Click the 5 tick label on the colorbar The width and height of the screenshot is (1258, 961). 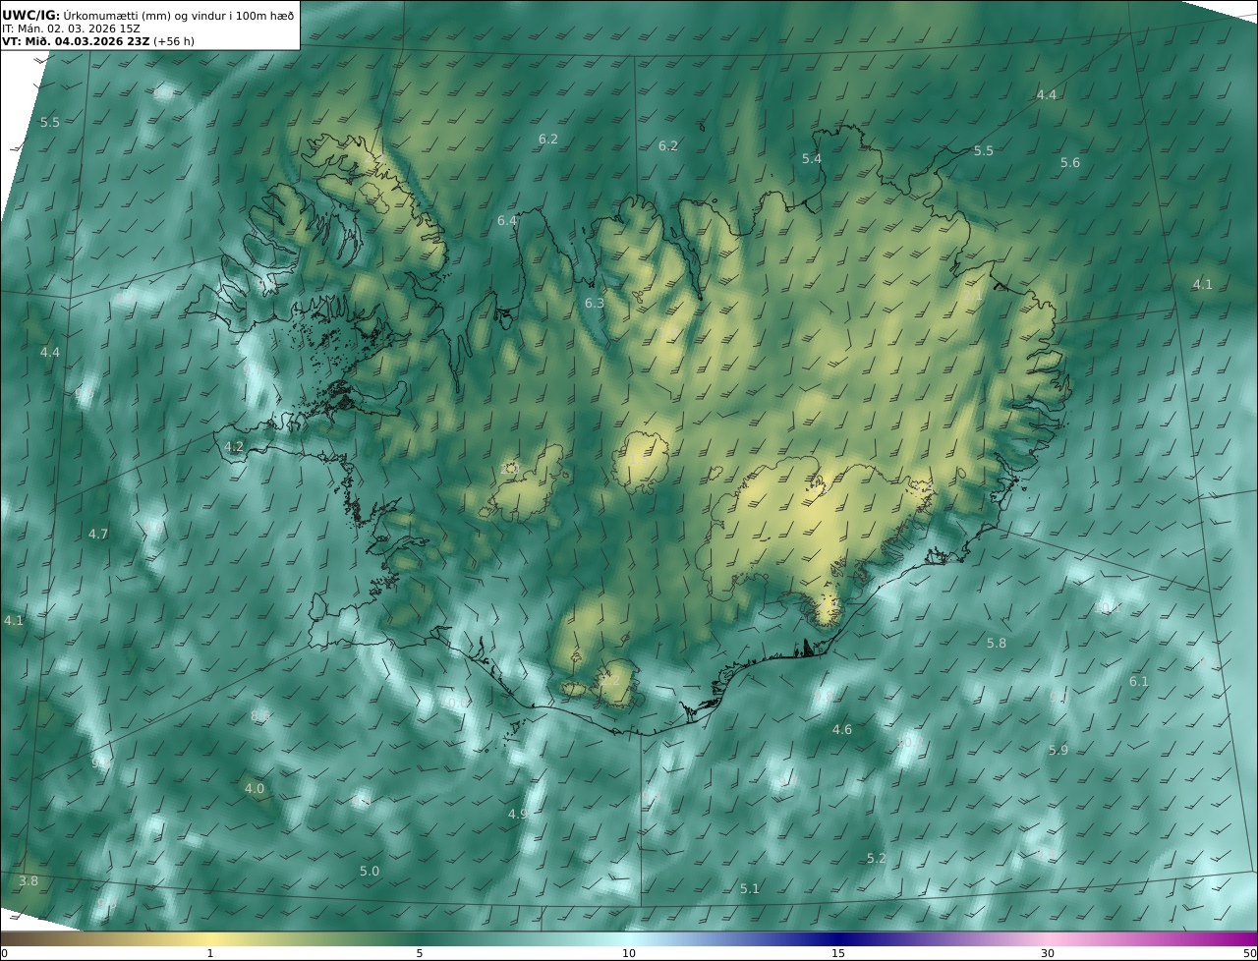(420, 953)
